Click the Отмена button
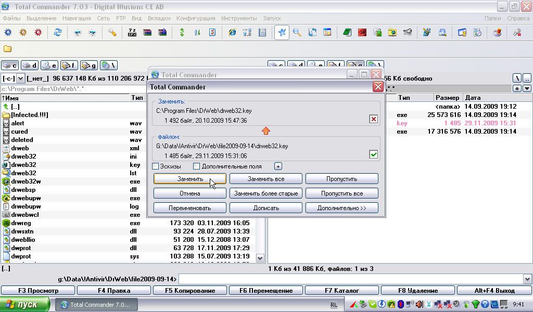The image size is (533, 312). pos(189,193)
